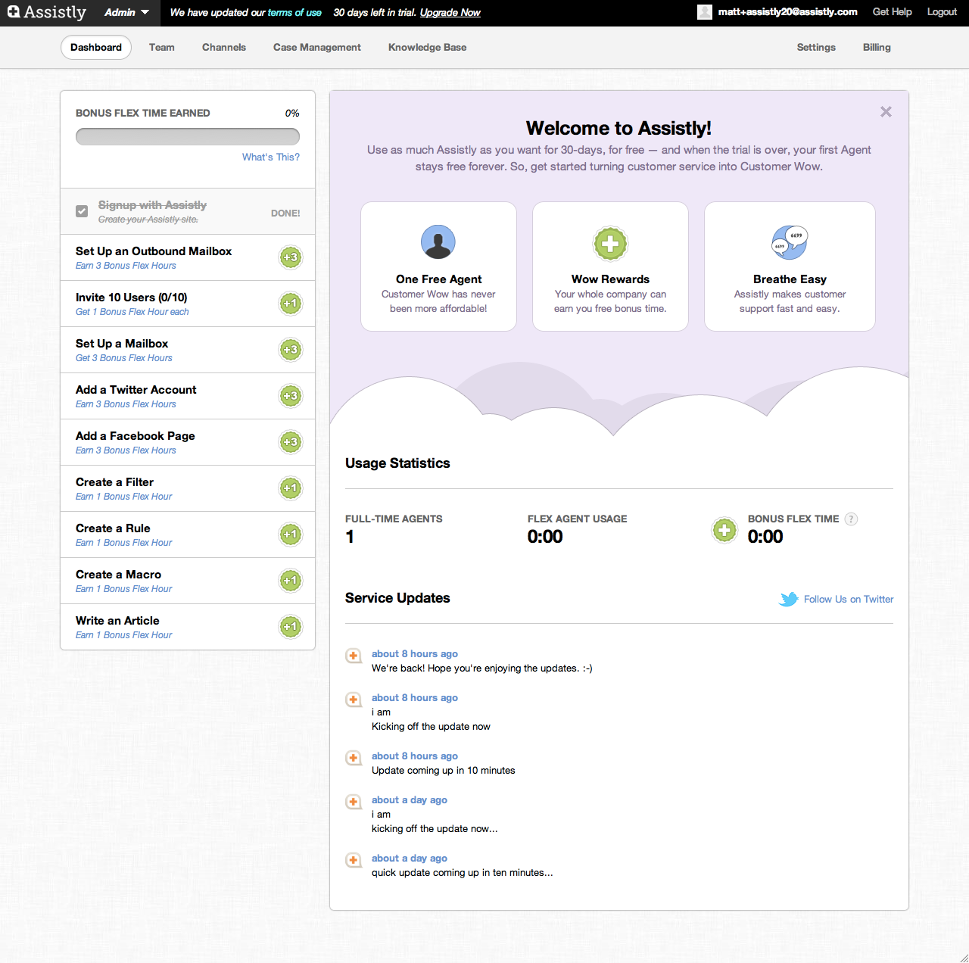Toggle the Signup with Assistly checkbox

click(82, 211)
